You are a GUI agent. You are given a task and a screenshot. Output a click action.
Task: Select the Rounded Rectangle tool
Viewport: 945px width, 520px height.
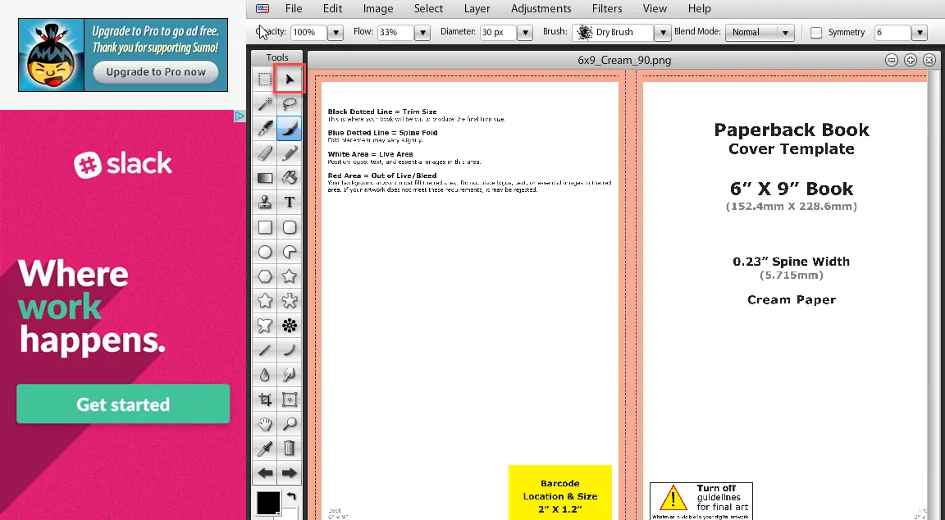[290, 227]
